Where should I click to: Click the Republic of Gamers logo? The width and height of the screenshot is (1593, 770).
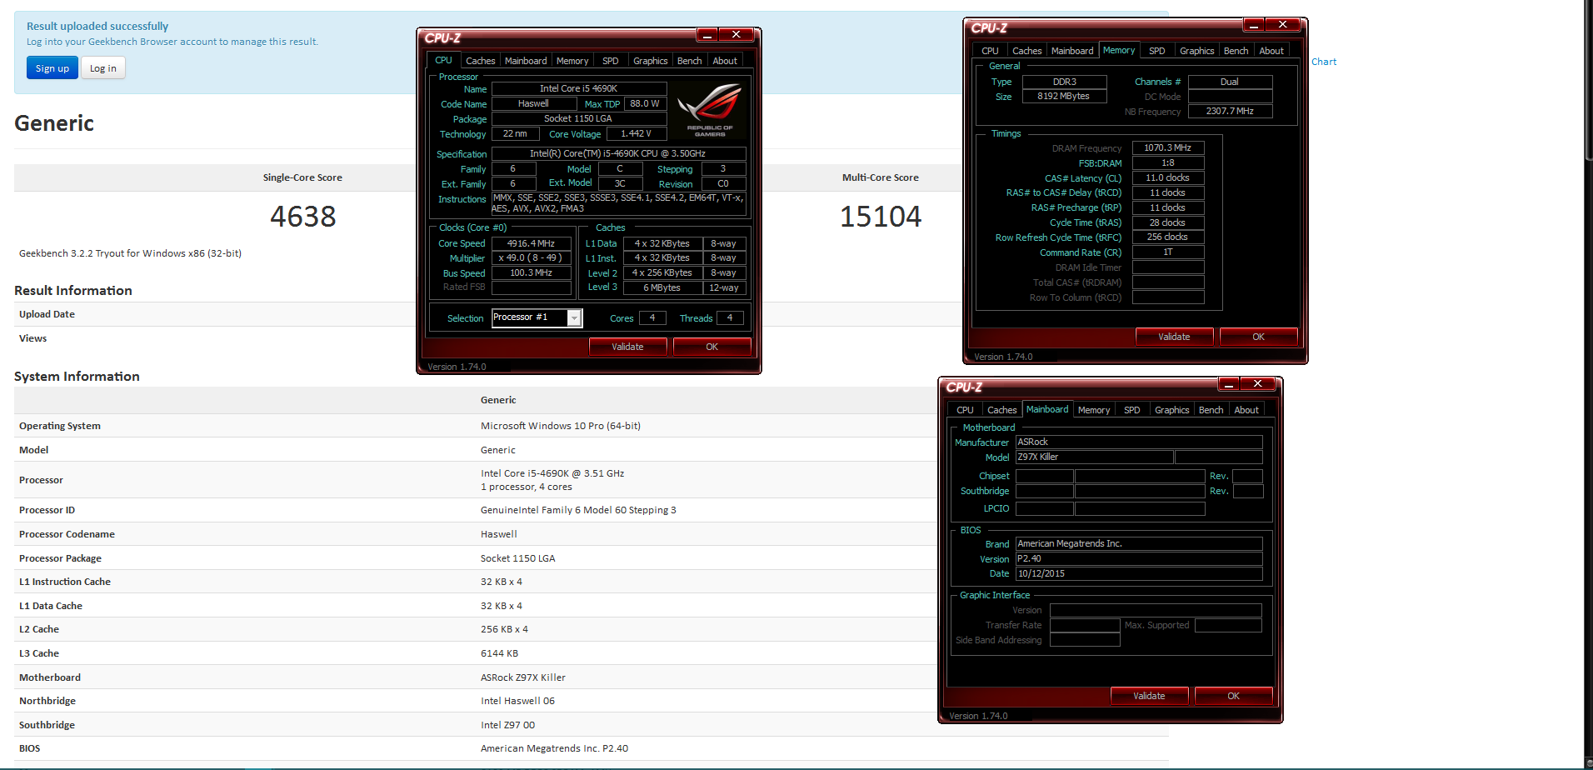[710, 110]
